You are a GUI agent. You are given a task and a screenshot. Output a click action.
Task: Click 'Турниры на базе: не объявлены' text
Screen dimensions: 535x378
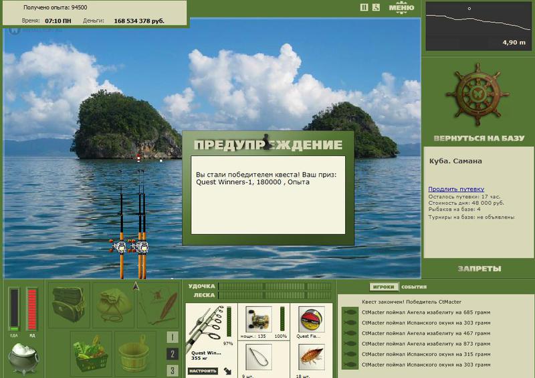point(471,217)
